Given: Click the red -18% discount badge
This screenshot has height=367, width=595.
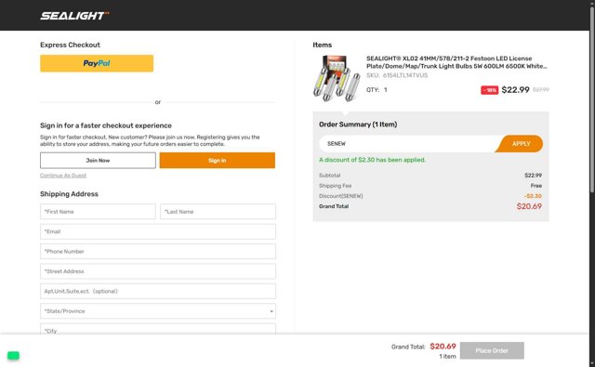Looking at the screenshot, I should tap(490, 90).
